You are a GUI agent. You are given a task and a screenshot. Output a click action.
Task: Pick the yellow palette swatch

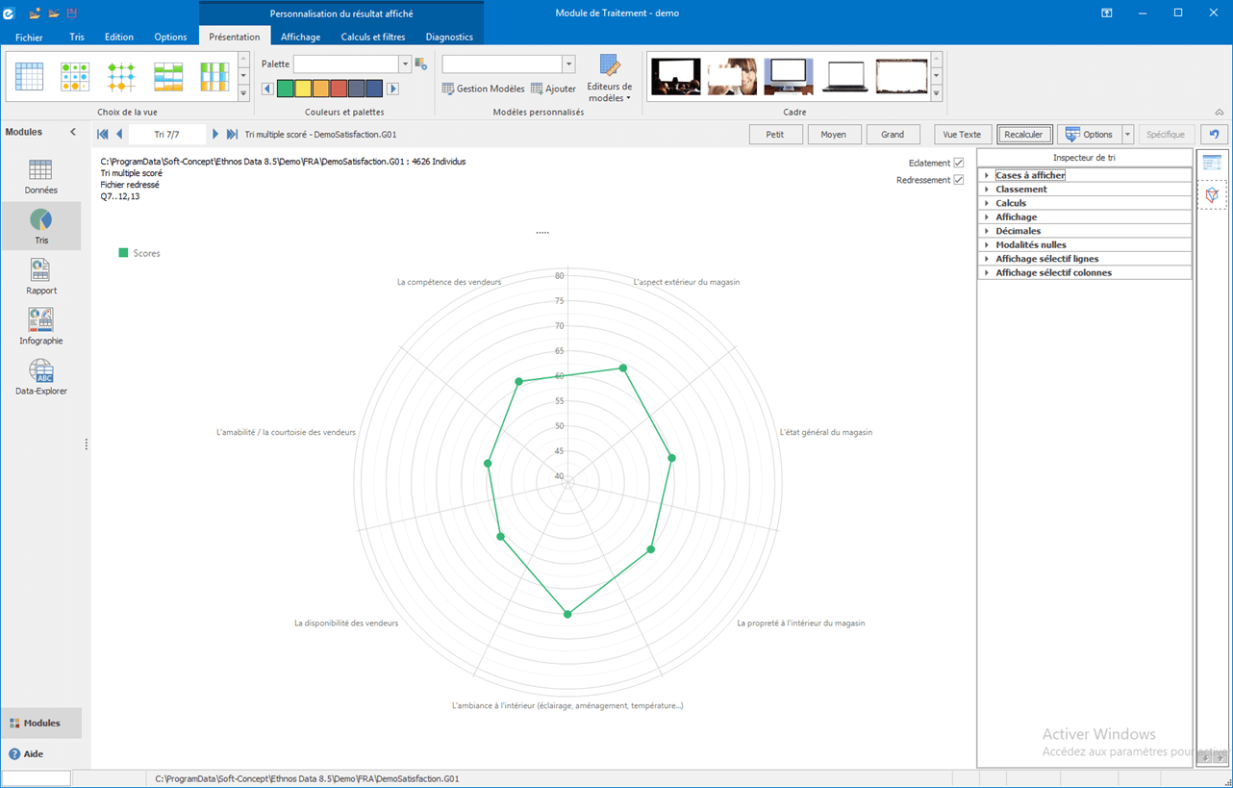click(x=303, y=89)
